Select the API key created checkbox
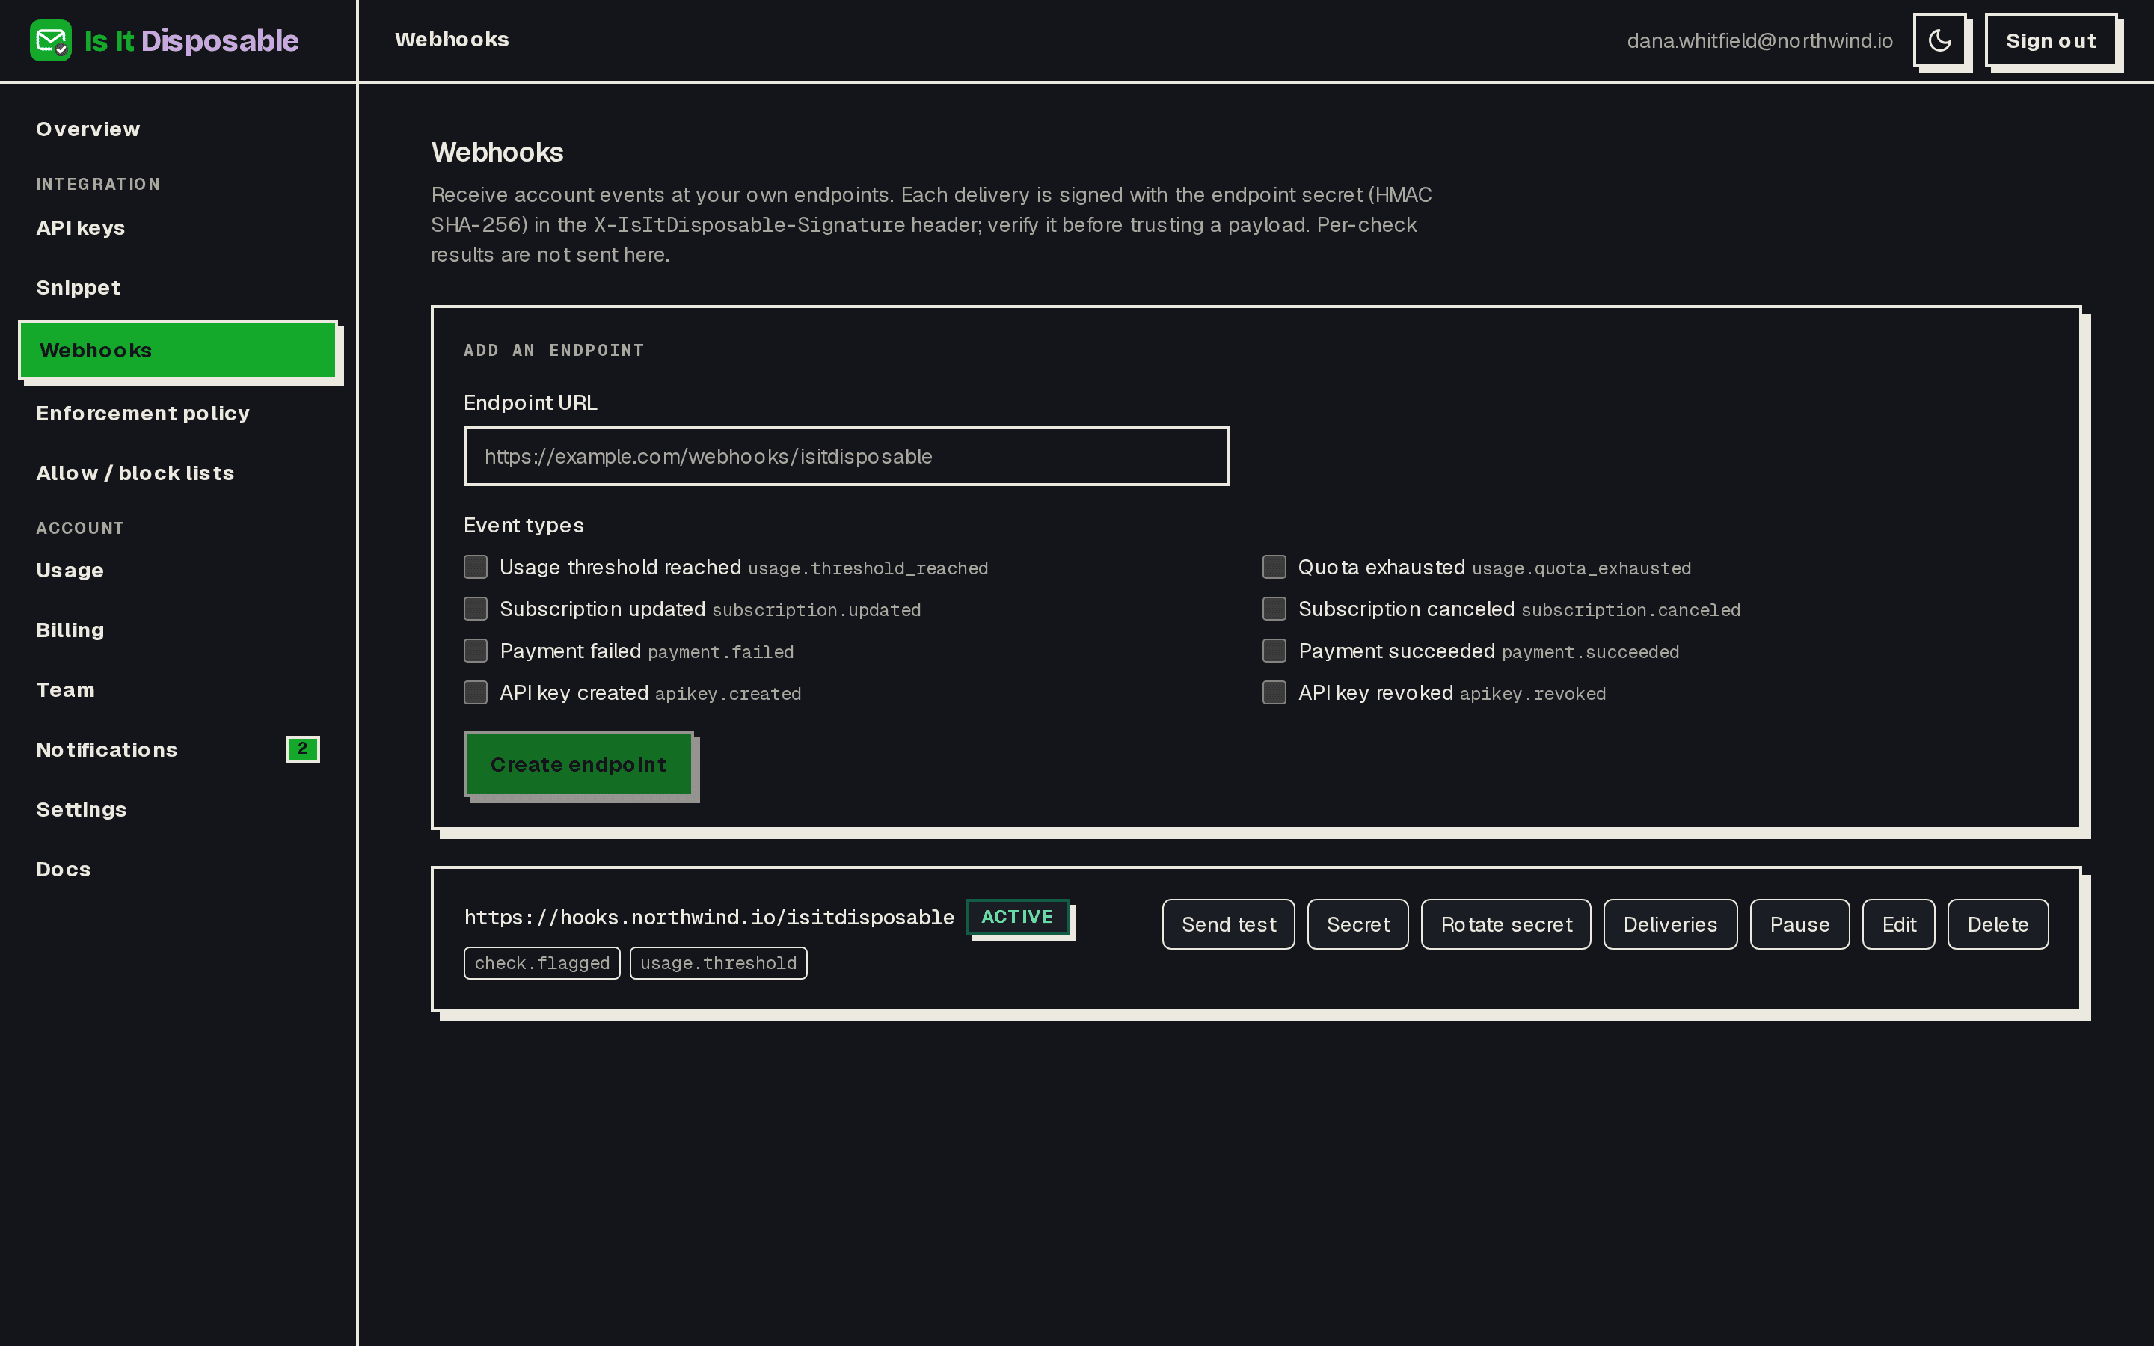Viewport: 2154px width, 1346px height. [476, 692]
